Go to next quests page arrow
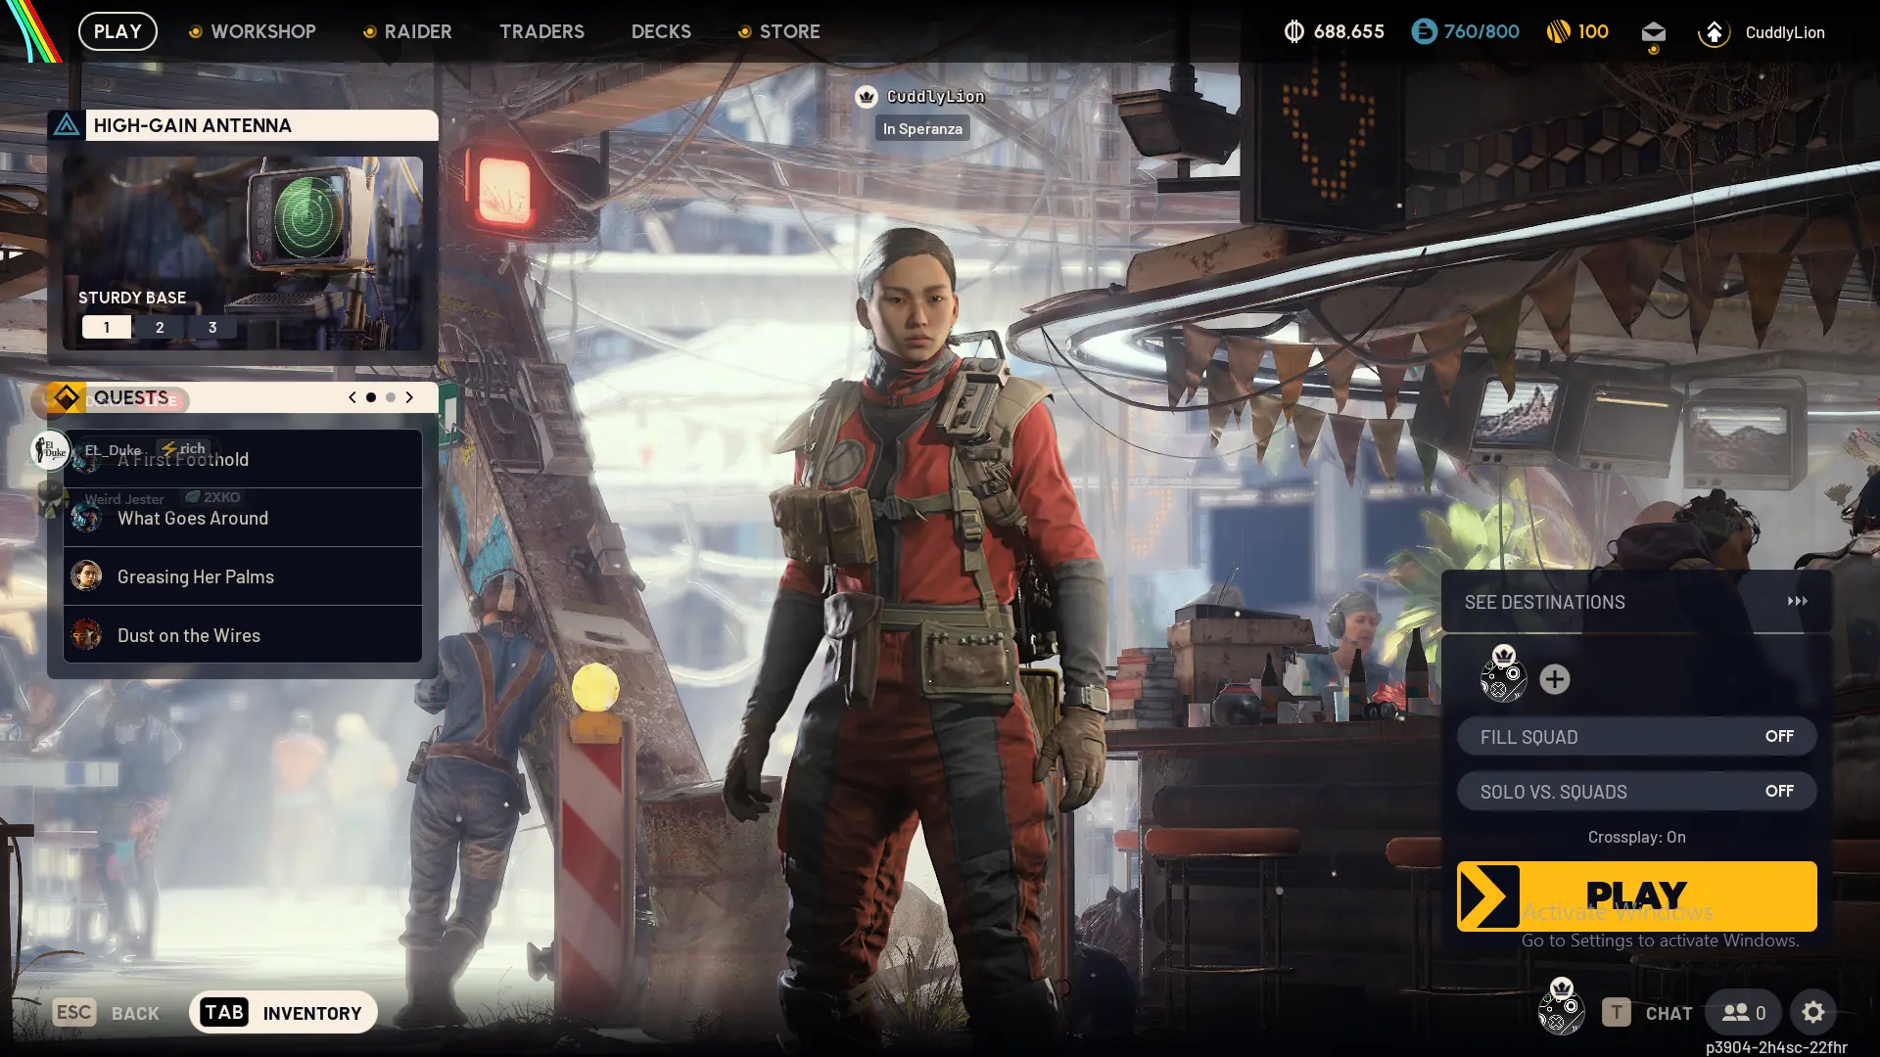The image size is (1880, 1057). (409, 397)
